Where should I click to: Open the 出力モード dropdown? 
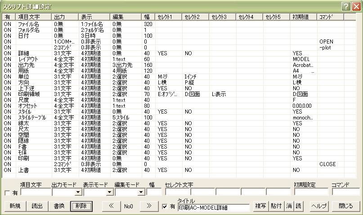coord(78,192)
